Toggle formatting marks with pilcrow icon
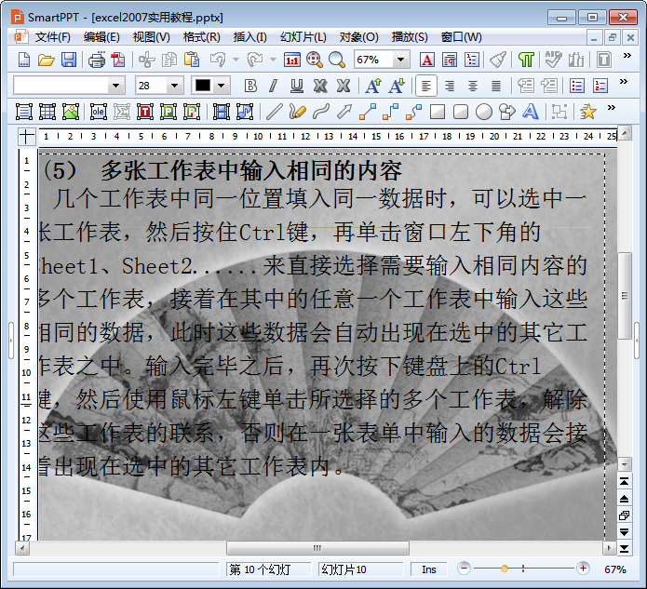Image resolution: width=647 pixels, height=589 pixels. 526,60
